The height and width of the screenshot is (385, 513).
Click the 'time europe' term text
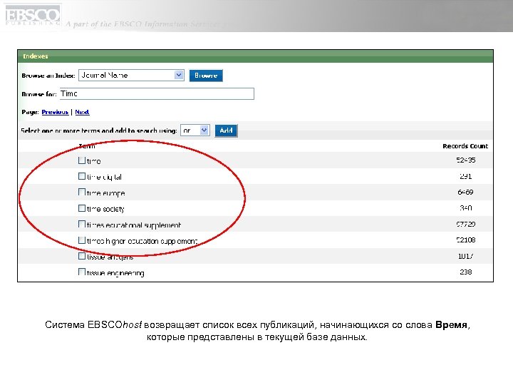tap(105, 193)
